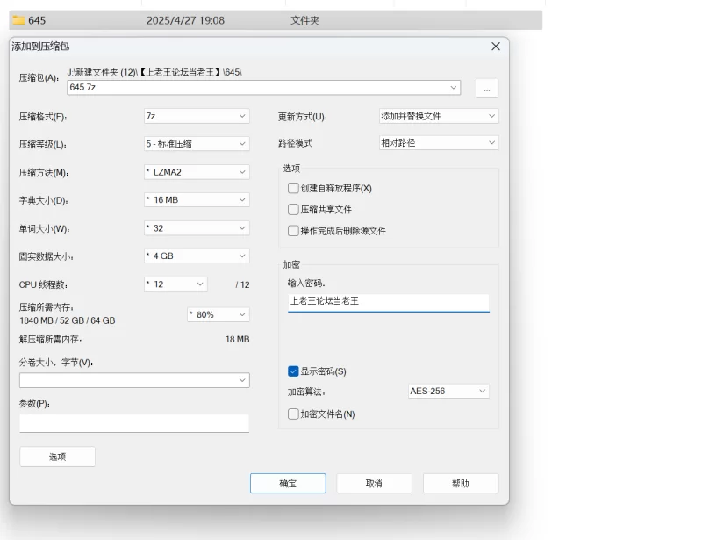The width and height of the screenshot is (702, 540).
Task: Open the memory usage dropdown showing 80%
Action: [218, 314]
